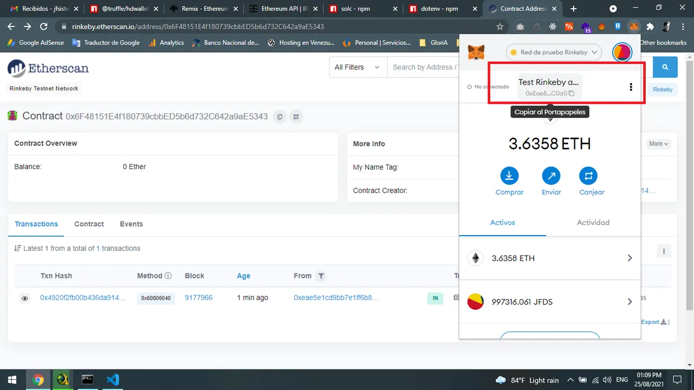This screenshot has height=390, width=694.
Task: Switch to the Transactions tab
Action: [36, 224]
